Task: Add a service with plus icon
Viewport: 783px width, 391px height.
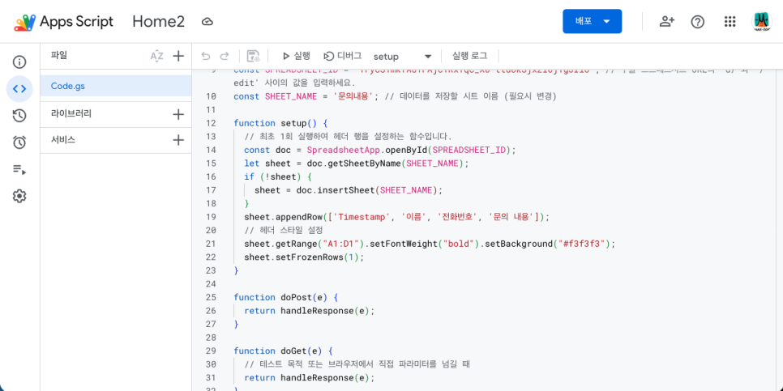Action: tap(178, 140)
